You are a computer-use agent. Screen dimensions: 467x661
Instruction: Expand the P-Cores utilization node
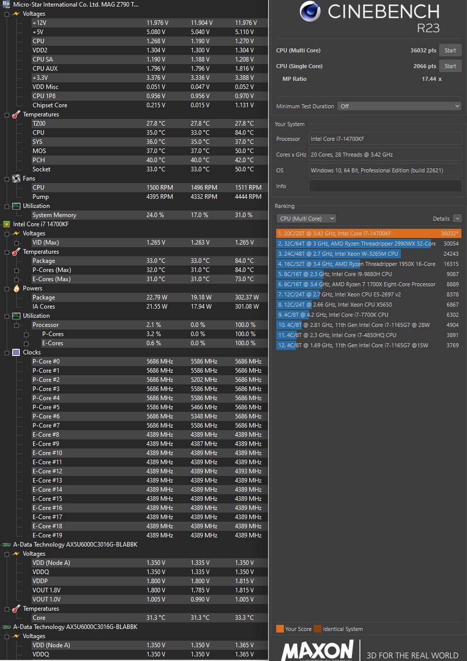pyautogui.click(x=26, y=334)
